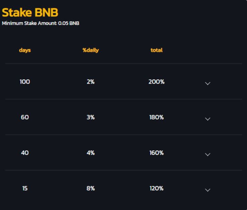Click the 4% daily rate cell

coord(91,153)
